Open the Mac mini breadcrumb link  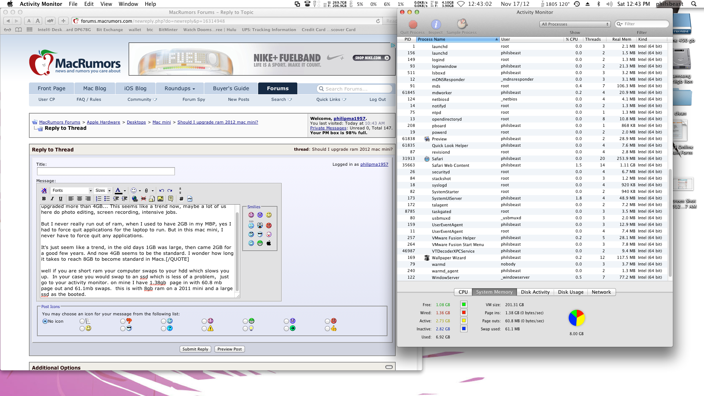click(161, 122)
